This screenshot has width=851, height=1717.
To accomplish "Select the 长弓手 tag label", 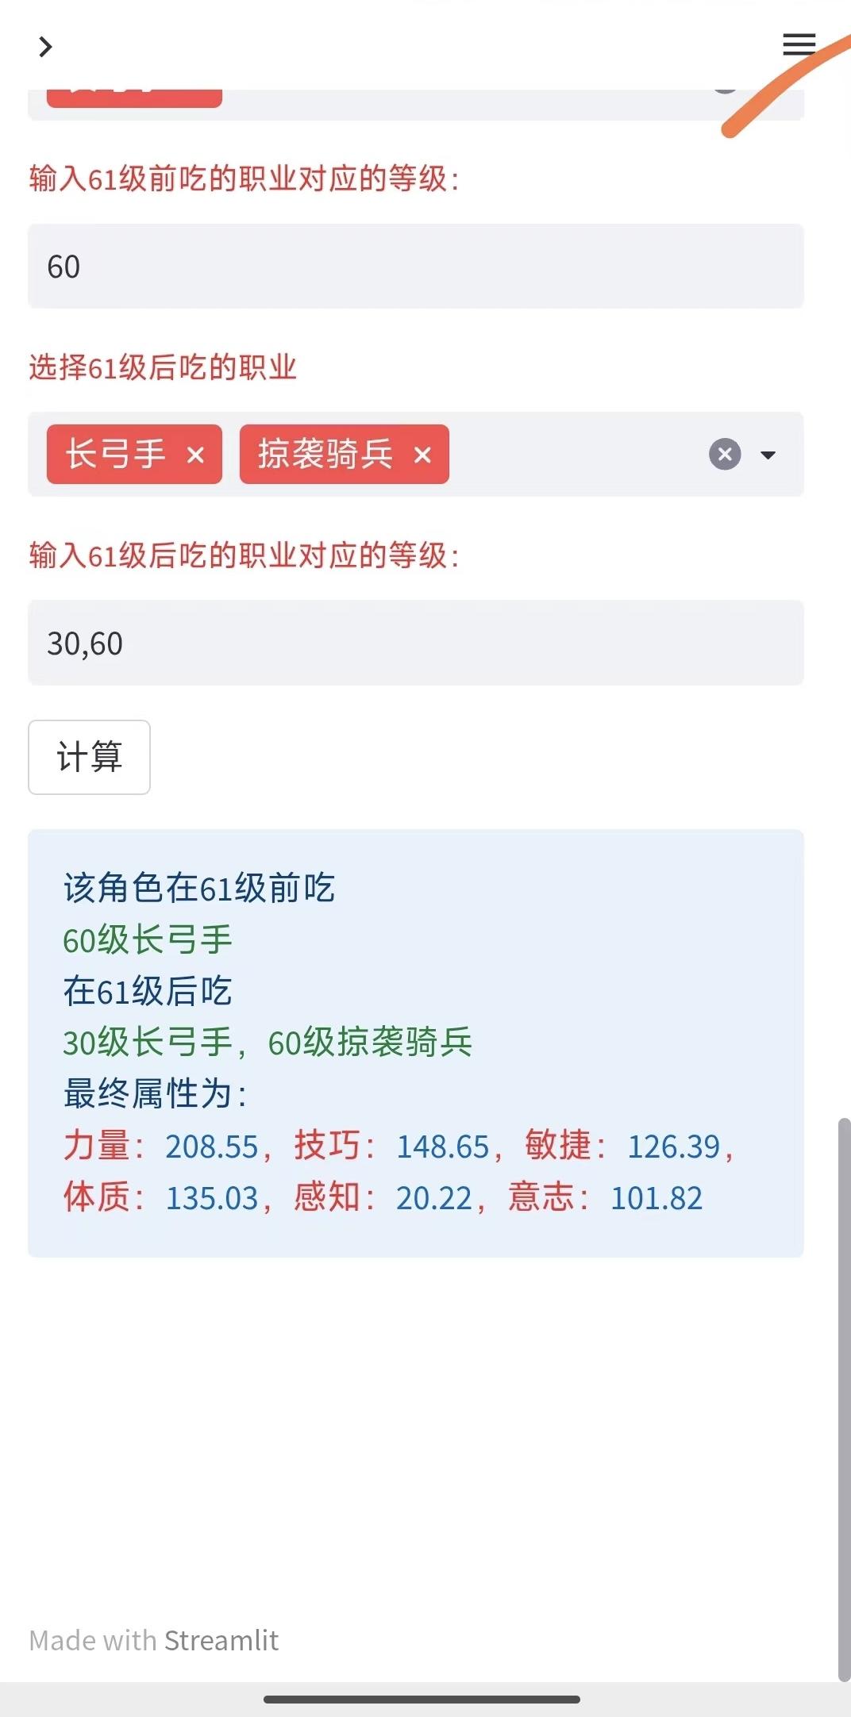I will pyautogui.click(x=116, y=454).
